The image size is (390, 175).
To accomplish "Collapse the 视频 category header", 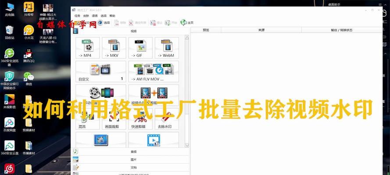I will coord(131,31).
